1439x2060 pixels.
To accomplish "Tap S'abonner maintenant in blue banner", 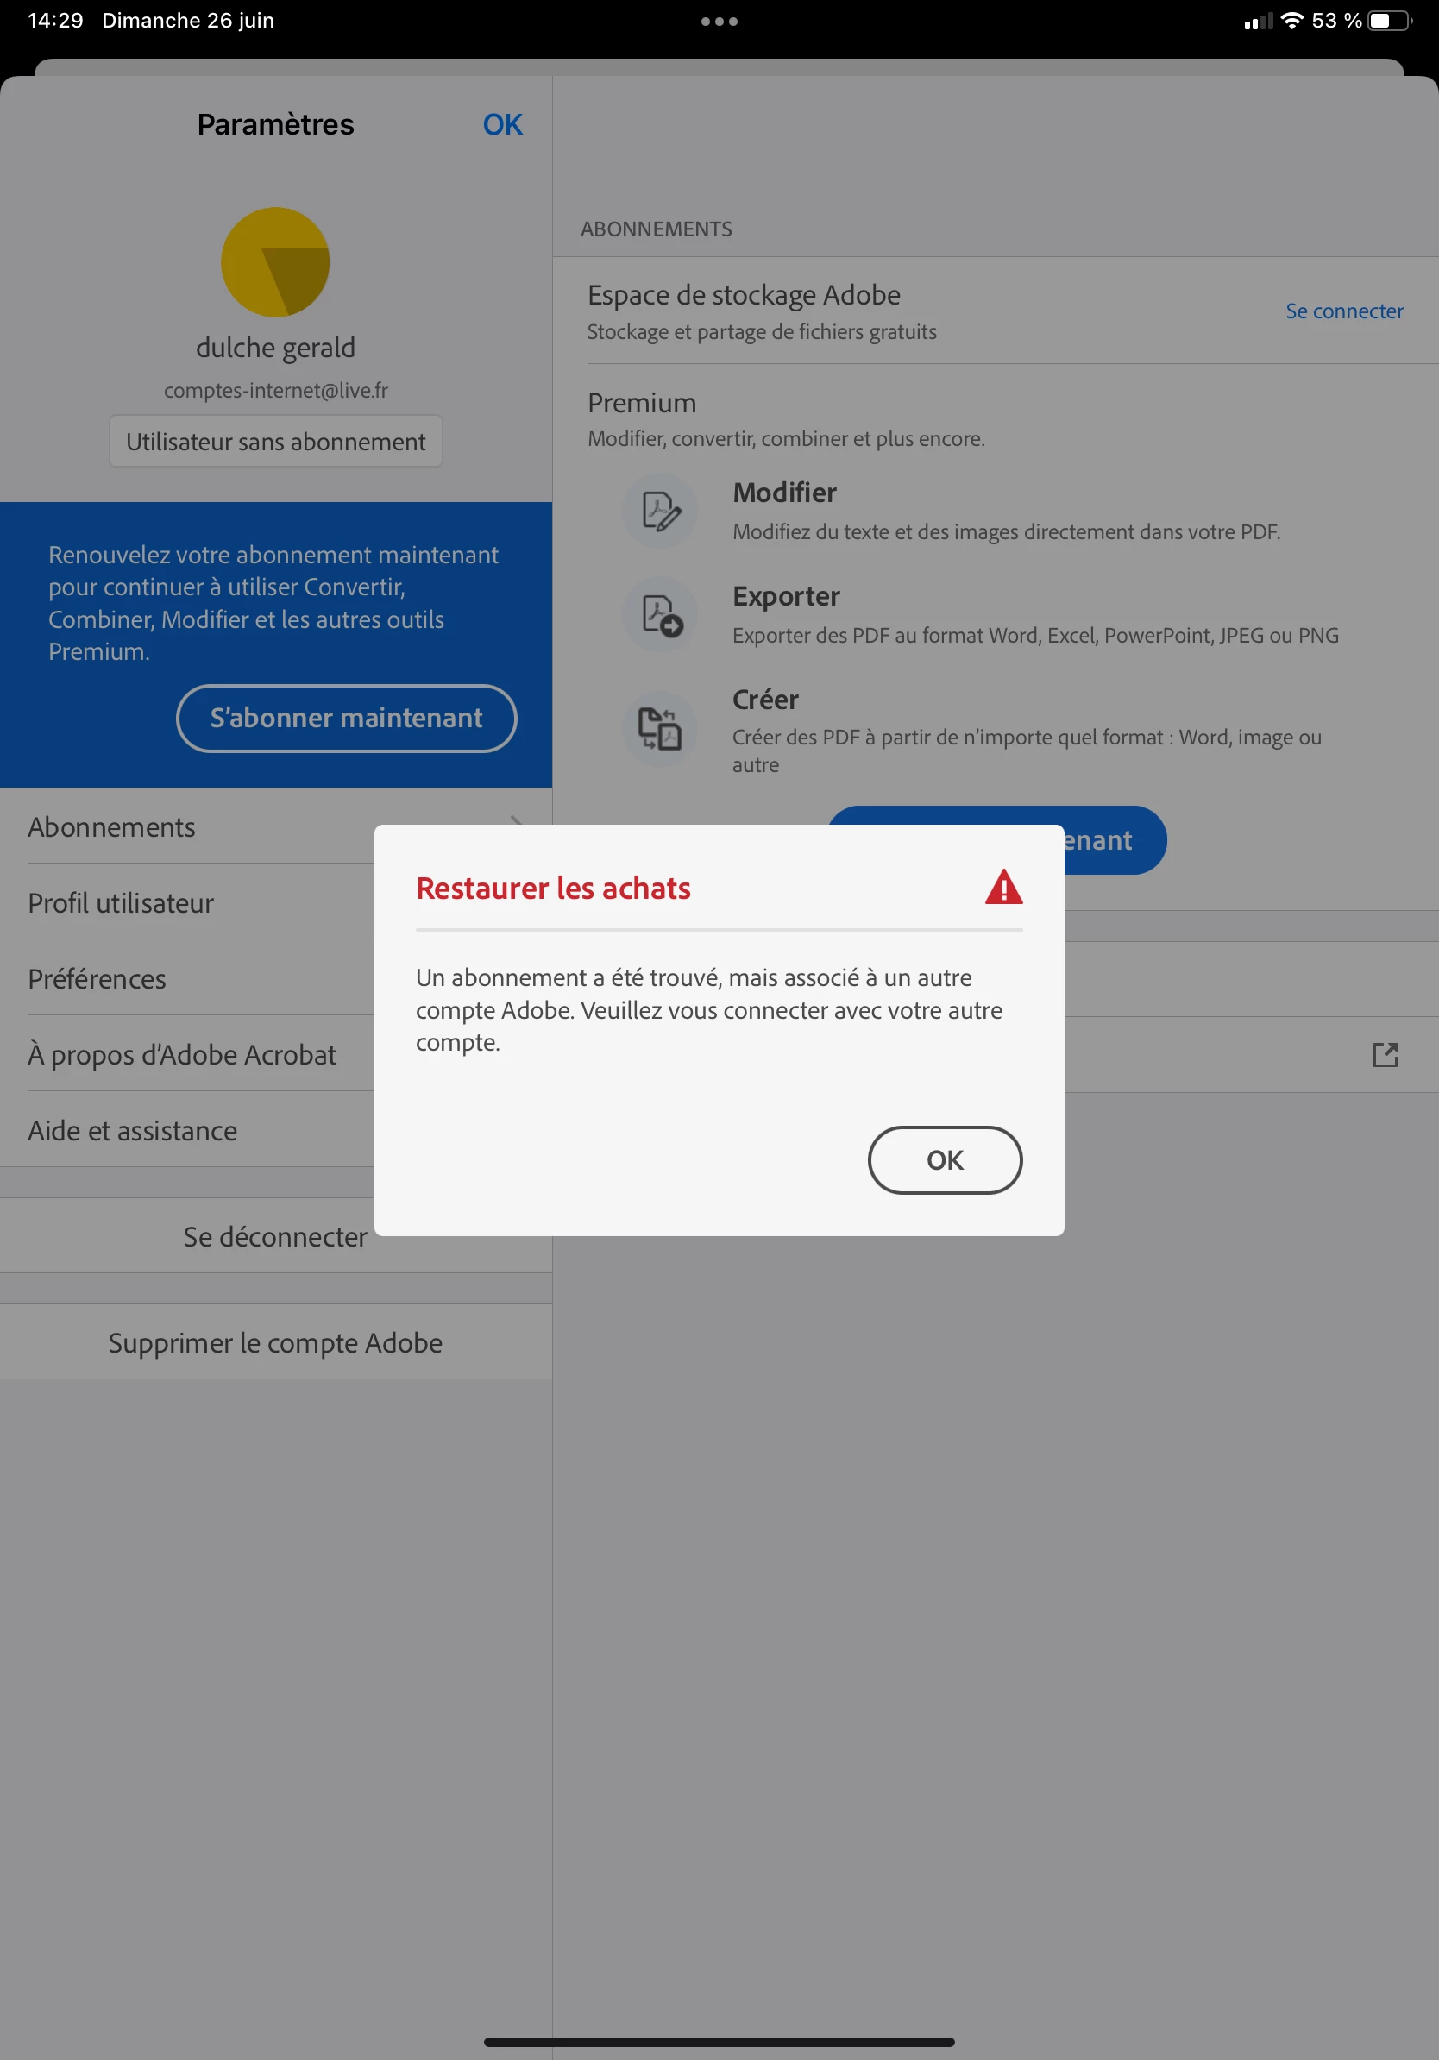I will coord(346,718).
